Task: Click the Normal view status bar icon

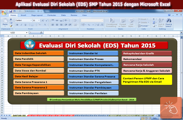Action: tap(143, 118)
